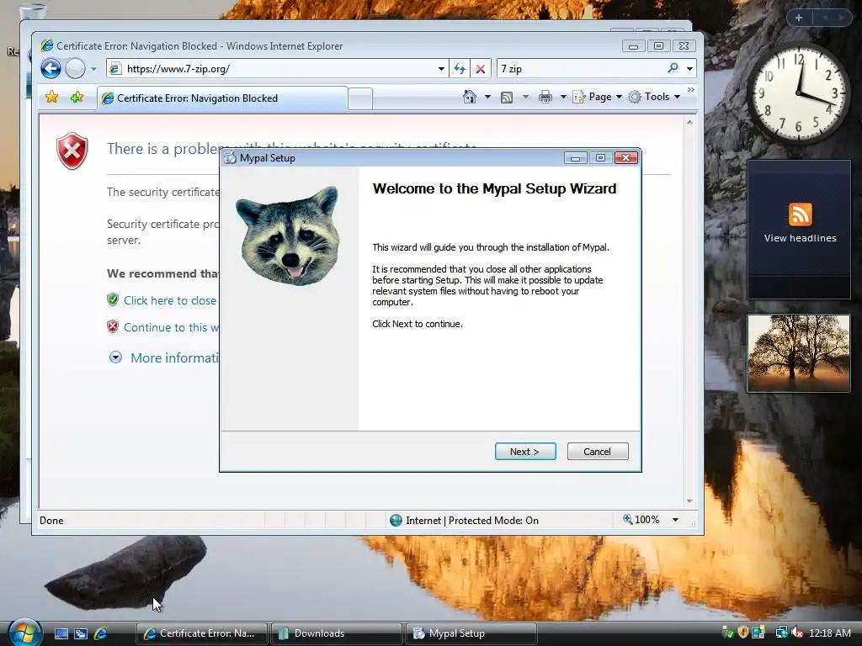Click the slideshow tree photo gadget

pyautogui.click(x=799, y=353)
